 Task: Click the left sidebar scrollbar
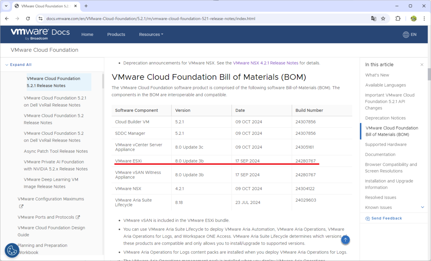(103, 81)
